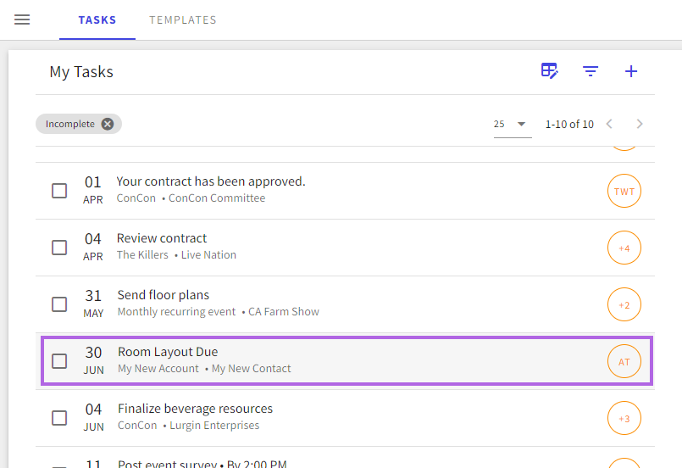Select the Tasks tab

coord(97,20)
